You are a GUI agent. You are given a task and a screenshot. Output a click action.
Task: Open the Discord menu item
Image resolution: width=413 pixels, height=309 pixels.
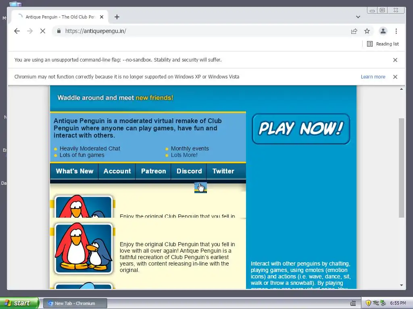[x=189, y=171]
